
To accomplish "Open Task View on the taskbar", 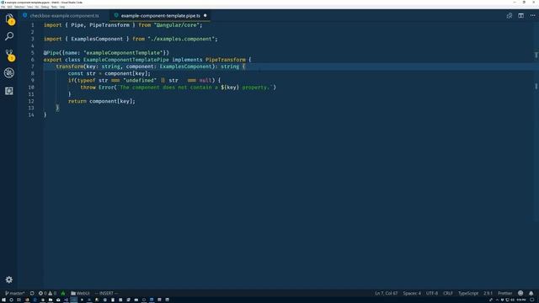I will [x=19, y=300].
